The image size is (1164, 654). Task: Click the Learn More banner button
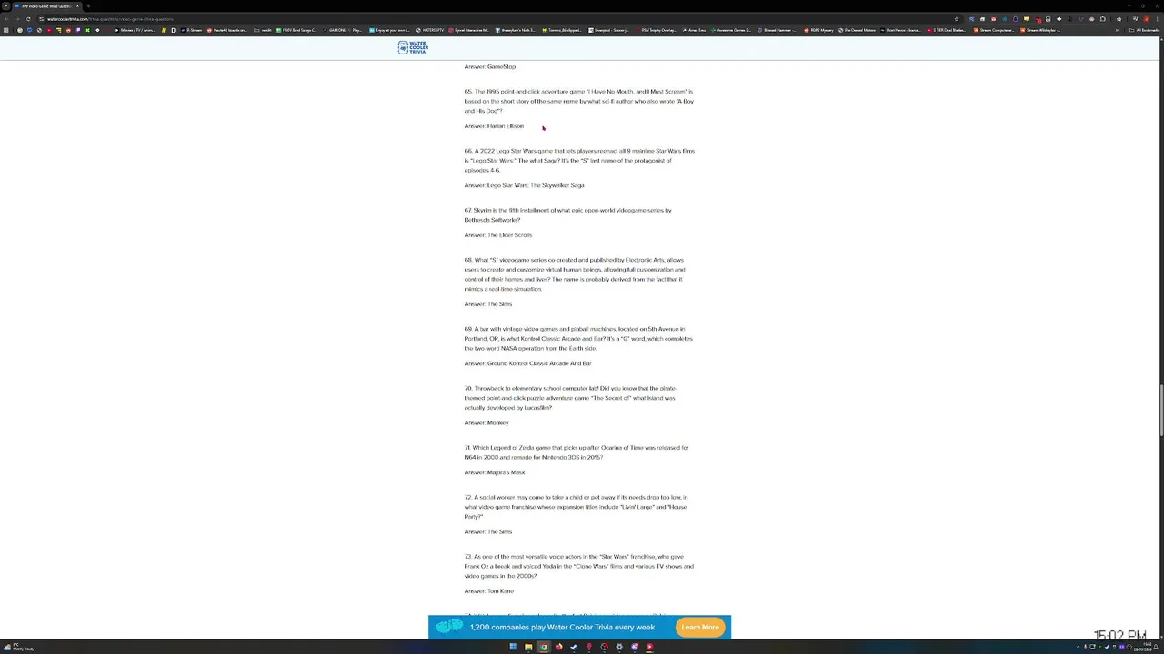700,627
